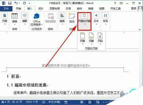143x105 pixels.
Task: Open Office 应用程序 (Apps for Office) icon
Action: coord(37,16)
